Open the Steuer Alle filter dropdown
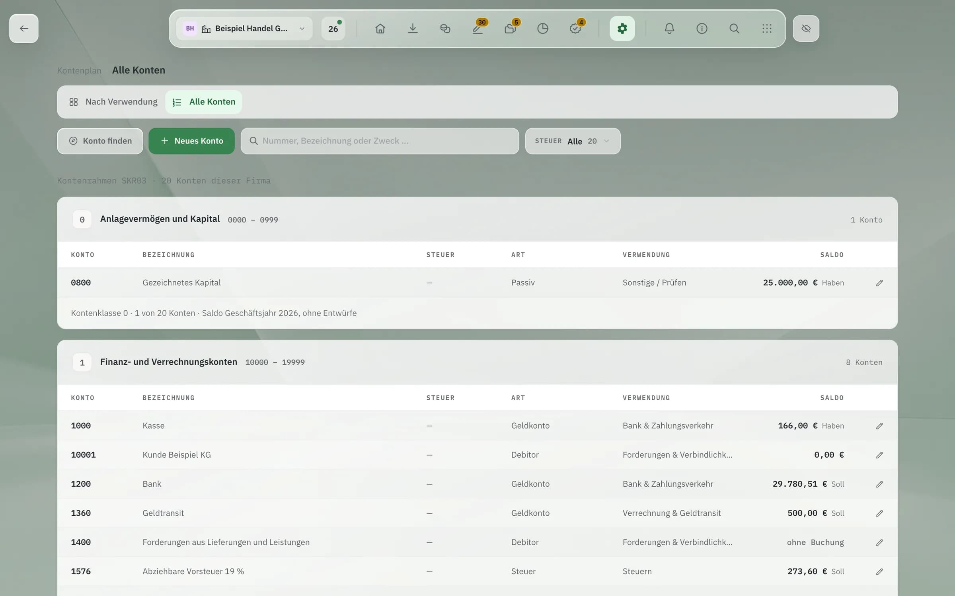The image size is (955, 596). (573, 141)
